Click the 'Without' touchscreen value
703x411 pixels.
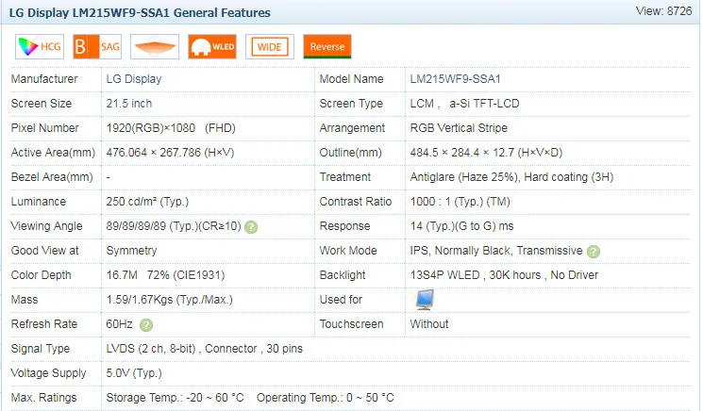[429, 324]
